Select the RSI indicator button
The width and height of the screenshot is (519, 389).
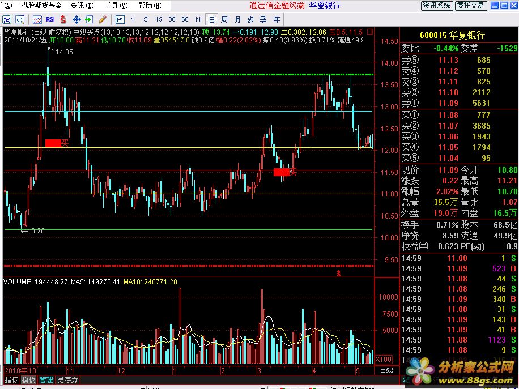click(x=50, y=19)
